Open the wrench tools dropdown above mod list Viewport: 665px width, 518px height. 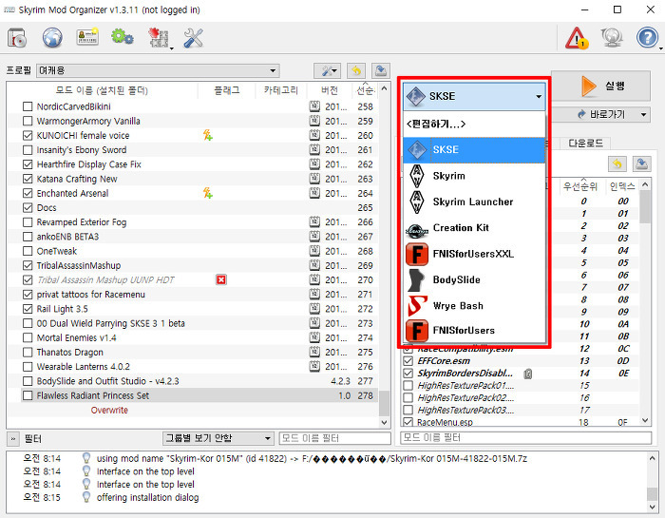[x=327, y=70]
